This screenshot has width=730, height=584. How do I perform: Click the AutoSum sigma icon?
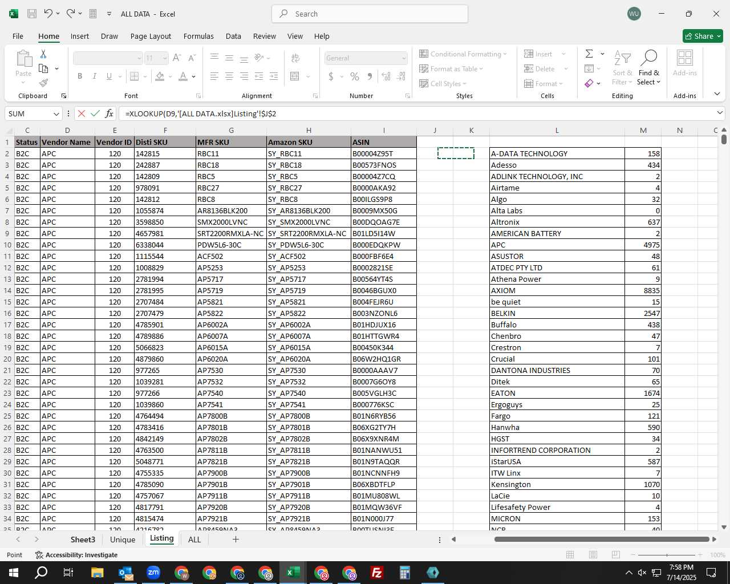pyautogui.click(x=590, y=54)
